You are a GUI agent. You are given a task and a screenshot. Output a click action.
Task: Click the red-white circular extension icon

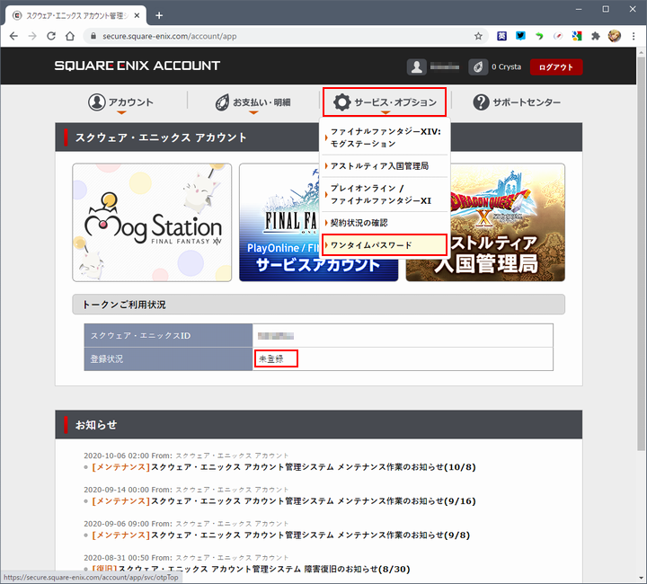click(558, 36)
